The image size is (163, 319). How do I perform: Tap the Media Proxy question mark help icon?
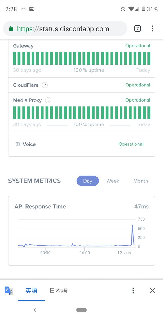pos(48,100)
